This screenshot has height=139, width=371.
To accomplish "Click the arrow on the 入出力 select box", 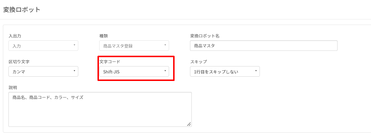I will [x=74, y=45].
